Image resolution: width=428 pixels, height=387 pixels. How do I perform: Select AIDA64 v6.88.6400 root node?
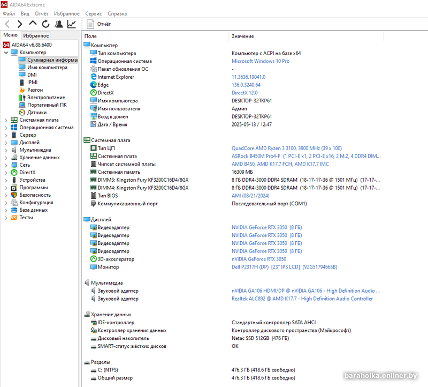click(x=27, y=45)
